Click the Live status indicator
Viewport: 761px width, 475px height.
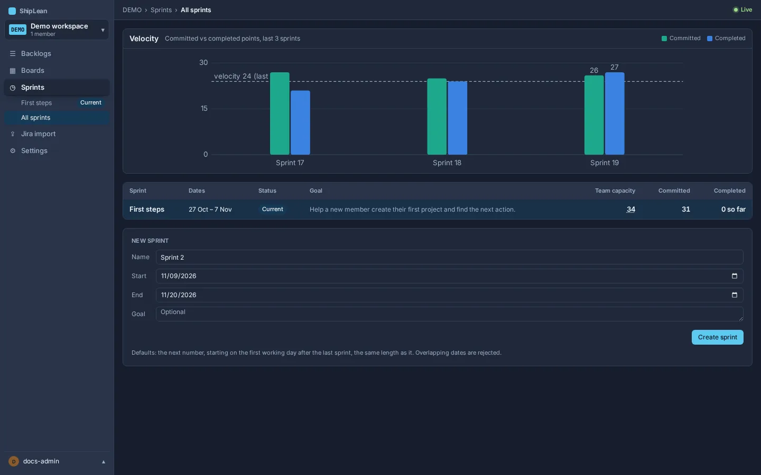[x=743, y=10]
